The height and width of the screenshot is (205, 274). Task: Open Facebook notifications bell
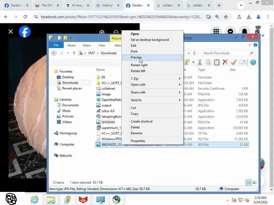245,31
